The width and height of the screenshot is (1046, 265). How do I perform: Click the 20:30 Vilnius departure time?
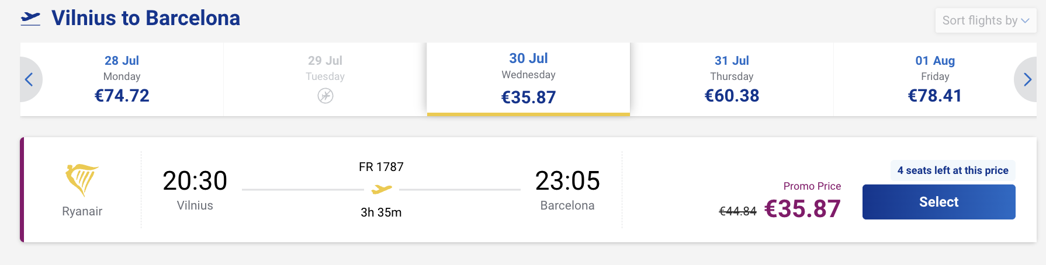click(195, 181)
